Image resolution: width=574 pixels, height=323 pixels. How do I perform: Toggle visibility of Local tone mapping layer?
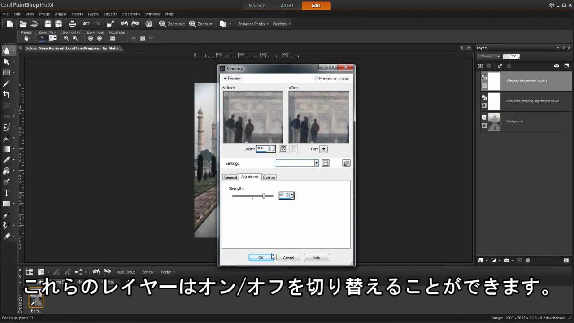[x=484, y=106]
